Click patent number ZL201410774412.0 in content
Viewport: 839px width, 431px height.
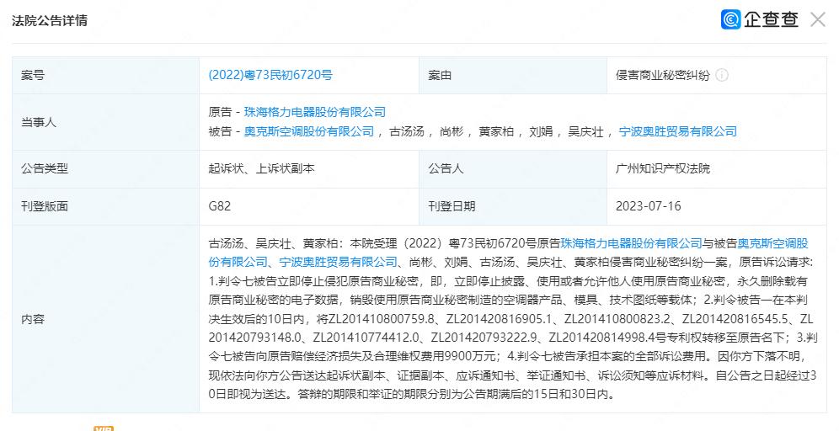tap(366, 338)
